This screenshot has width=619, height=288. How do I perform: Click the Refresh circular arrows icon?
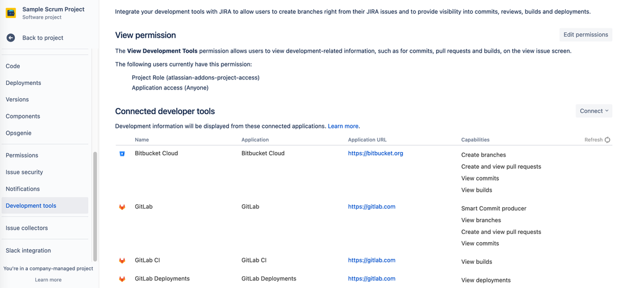pyautogui.click(x=608, y=140)
